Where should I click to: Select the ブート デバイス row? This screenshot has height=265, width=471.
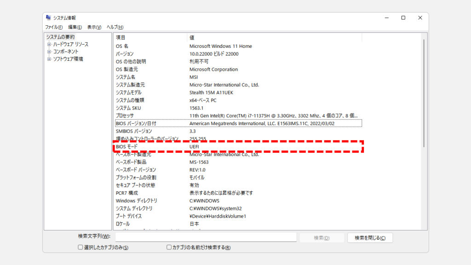click(239, 216)
